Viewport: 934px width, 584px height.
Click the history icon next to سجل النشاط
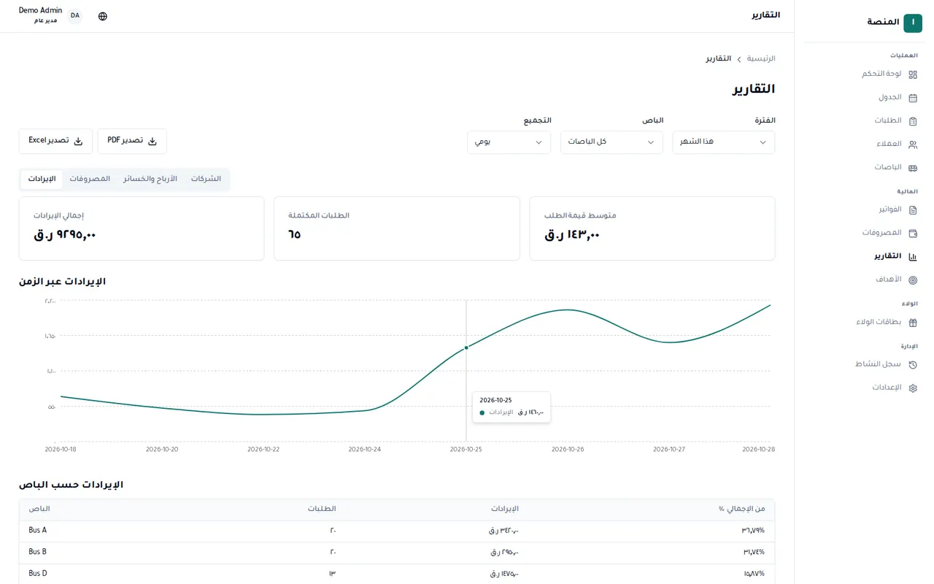pos(913,365)
